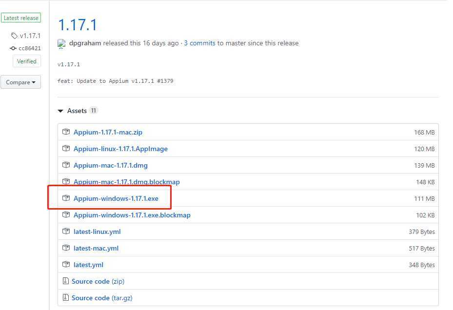
Task: Download Appium-1.17.1-mac.zip
Action: [x=108, y=132]
